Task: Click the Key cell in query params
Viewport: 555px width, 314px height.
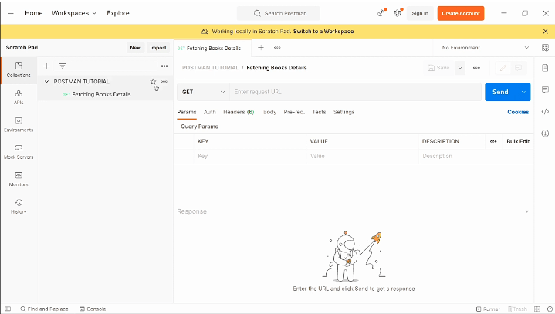Action: [x=250, y=156]
